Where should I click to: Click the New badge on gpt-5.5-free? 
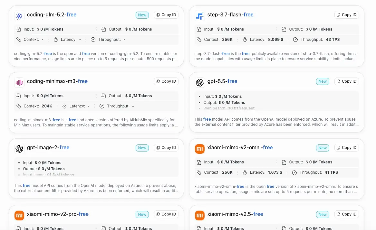click(323, 81)
